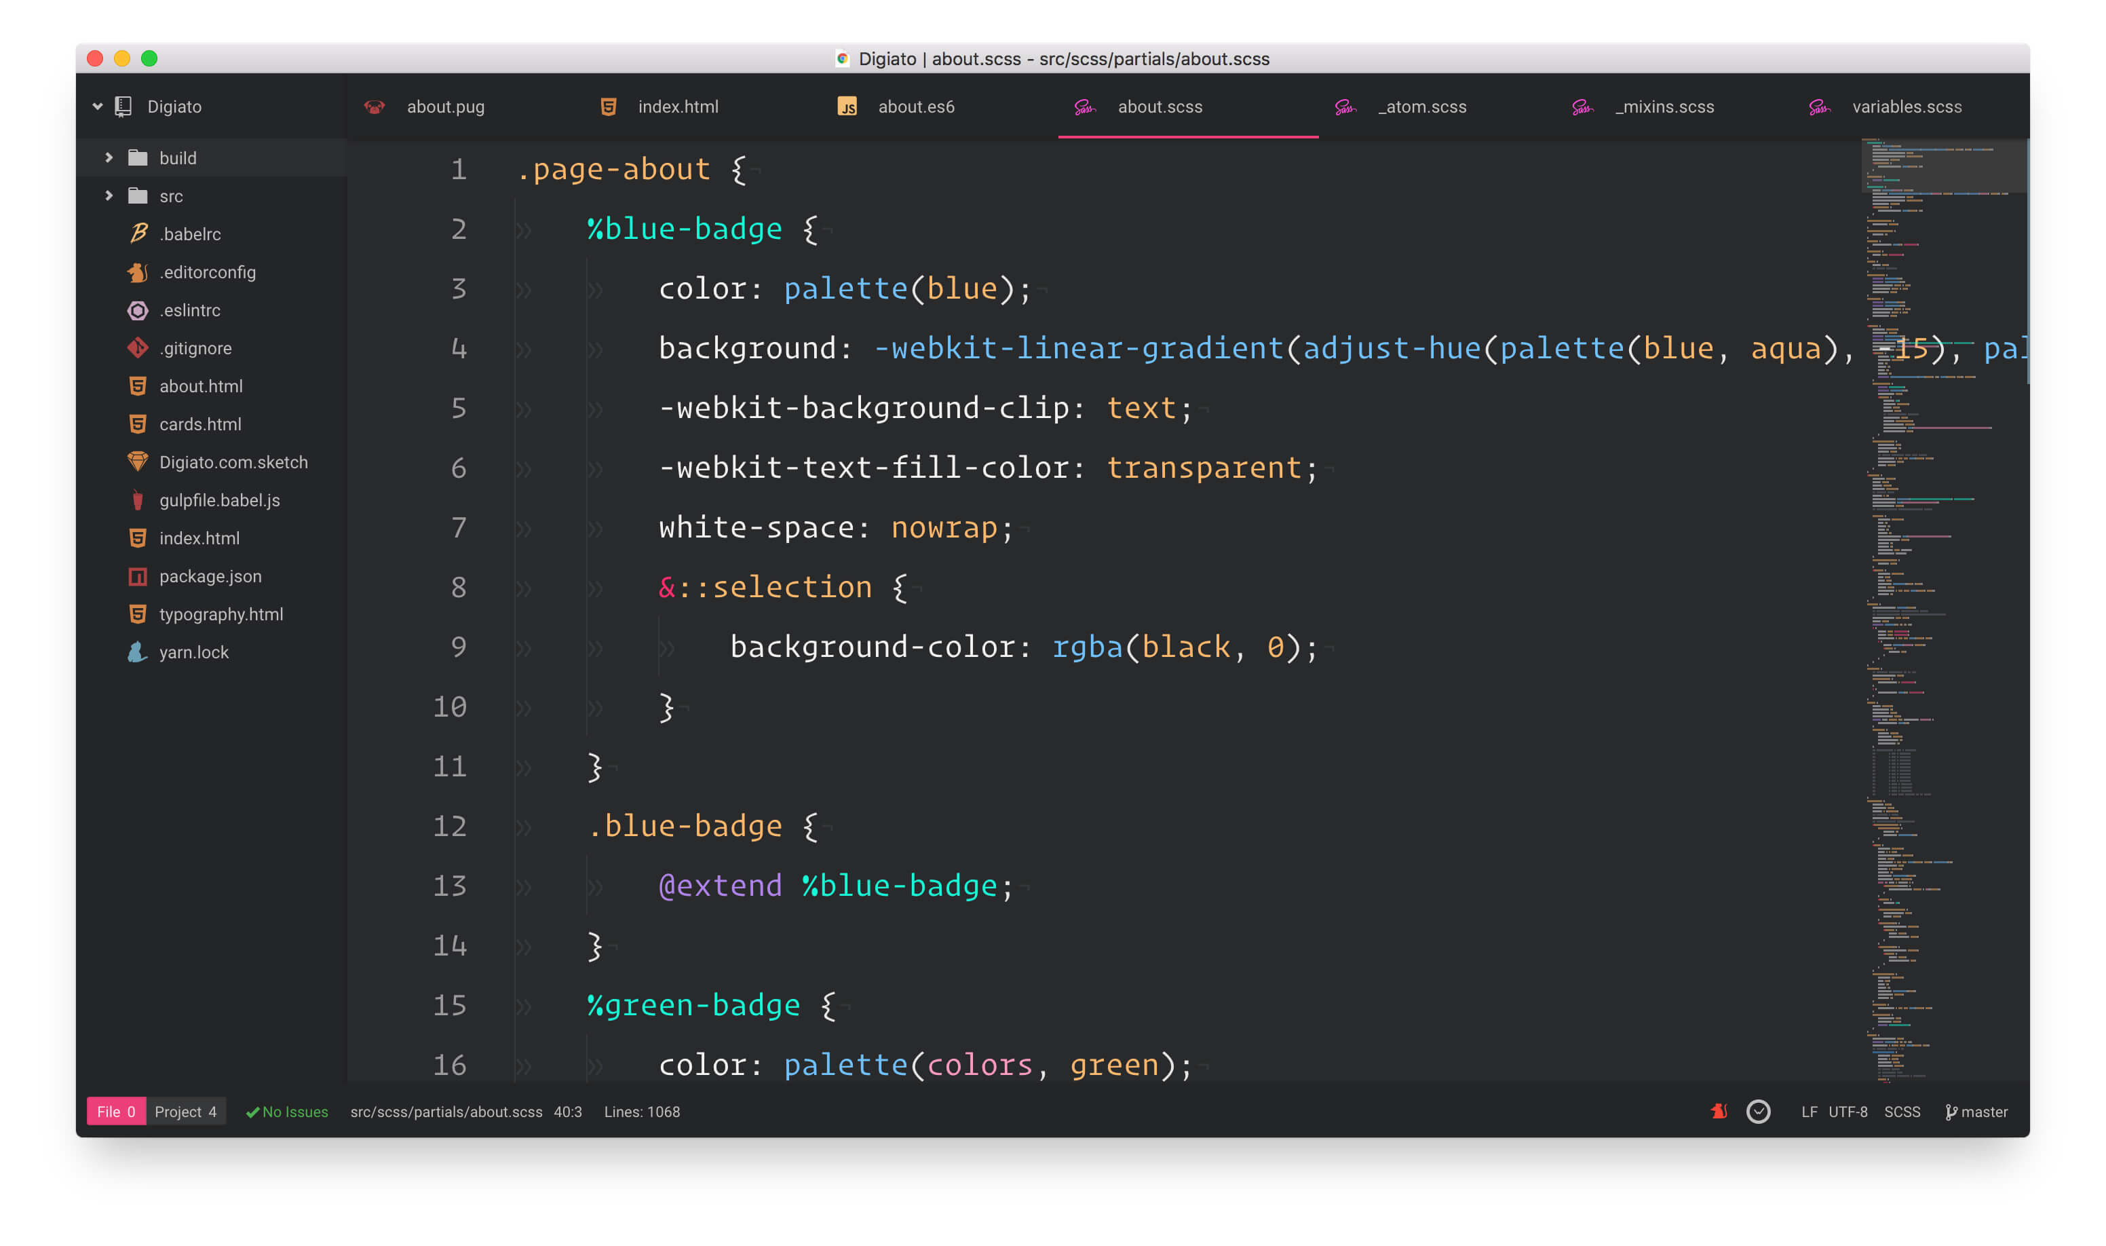Click the .gitignore git icon

138,347
